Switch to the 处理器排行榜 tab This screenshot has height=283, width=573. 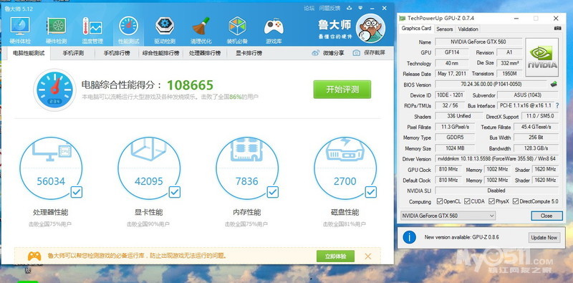point(205,53)
